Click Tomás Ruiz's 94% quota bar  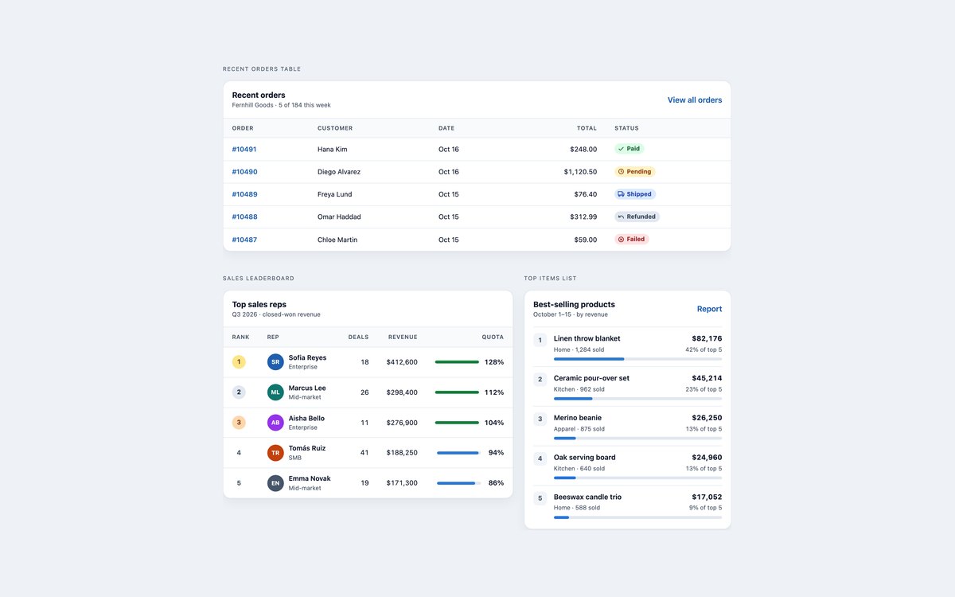pos(458,453)
